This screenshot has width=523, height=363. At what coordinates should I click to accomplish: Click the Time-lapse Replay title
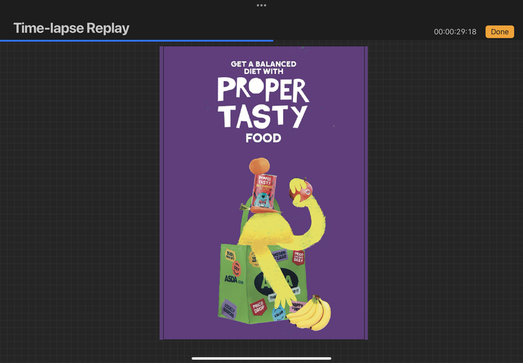pos(71,29)
